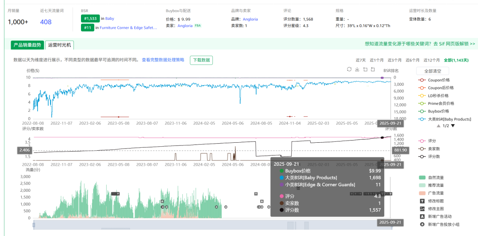Screen dimensions: 478x236
Task: Switch to the 运营时光机 tab
Action: pos(59,45)
